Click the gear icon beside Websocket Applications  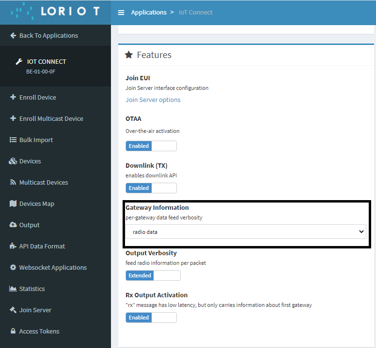pyautogui.click(x=13, y=267)
